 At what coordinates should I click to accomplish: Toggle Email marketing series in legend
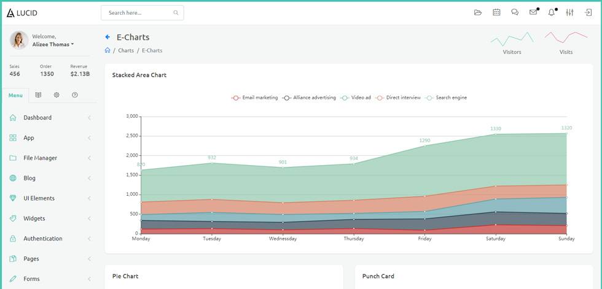click(254, 98)
